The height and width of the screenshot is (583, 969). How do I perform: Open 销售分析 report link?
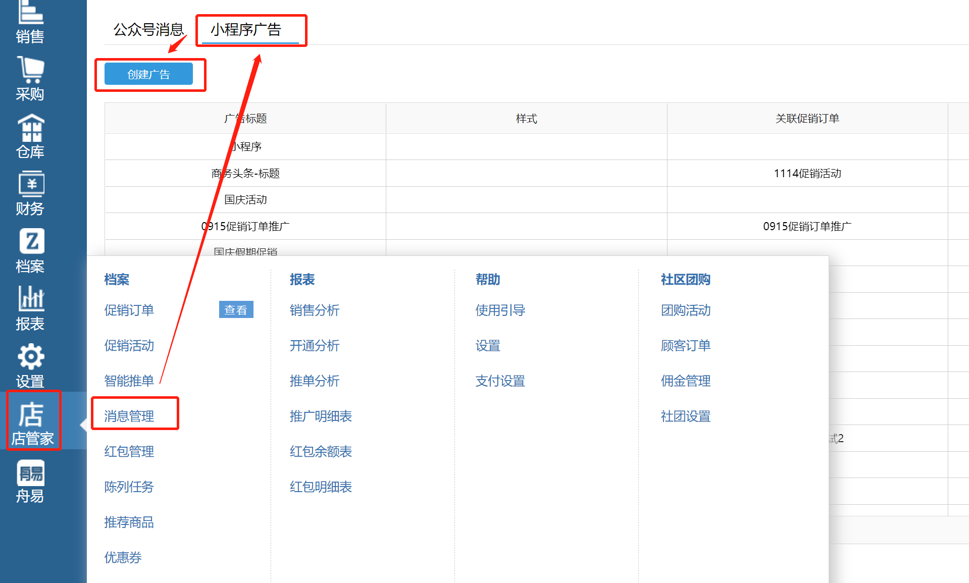pyautogui.click(x=315, y=310)
